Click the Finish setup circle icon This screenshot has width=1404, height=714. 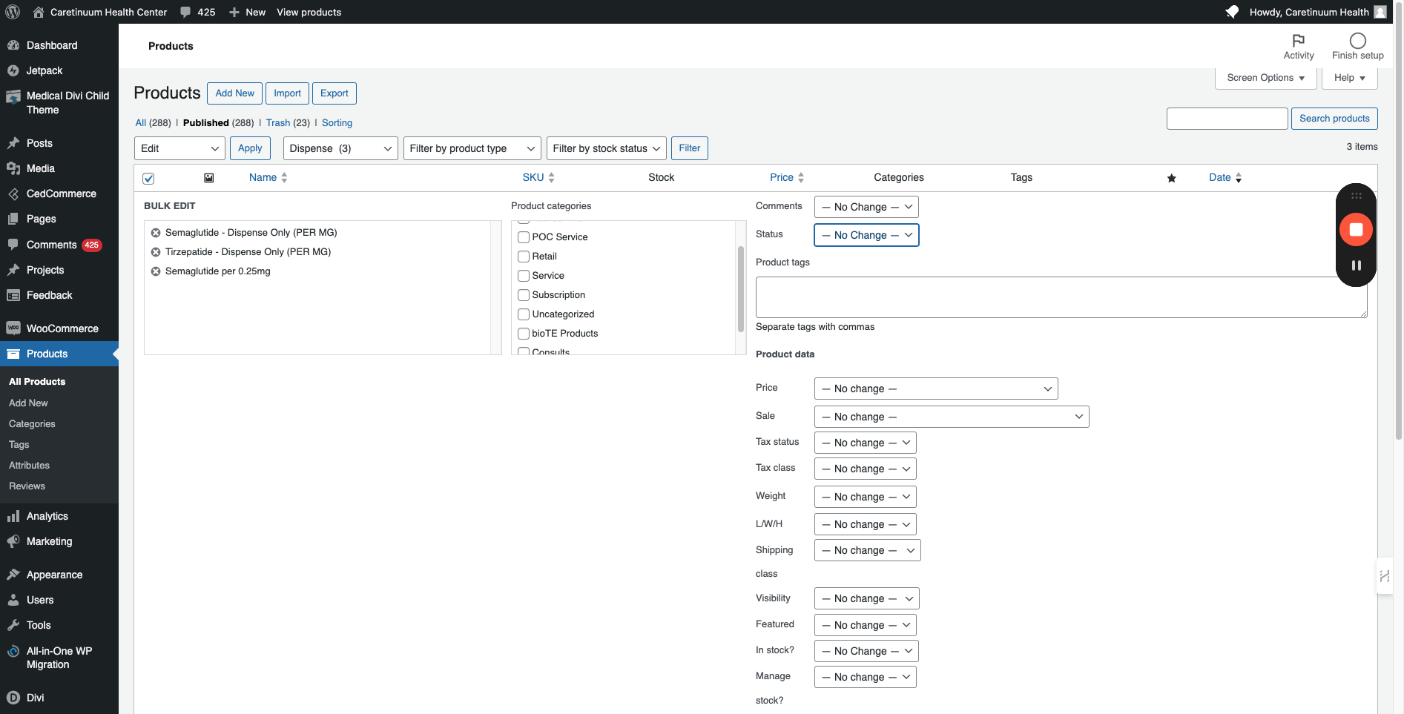click(1357, 41)
